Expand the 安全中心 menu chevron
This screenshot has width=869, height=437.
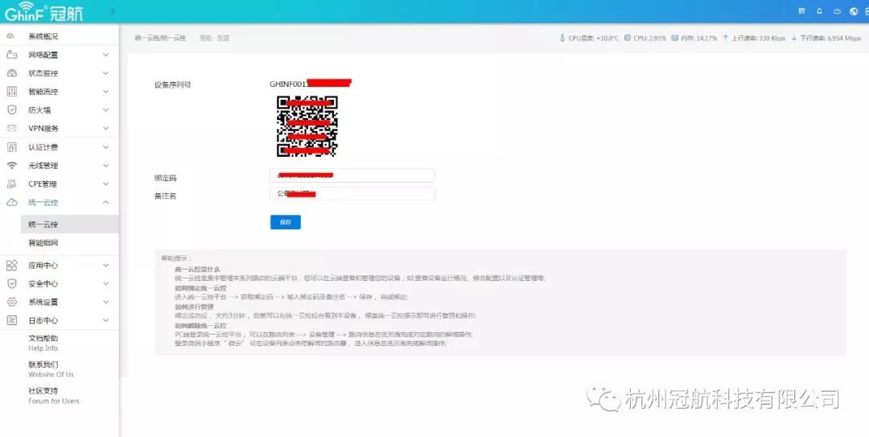point(106,283)
